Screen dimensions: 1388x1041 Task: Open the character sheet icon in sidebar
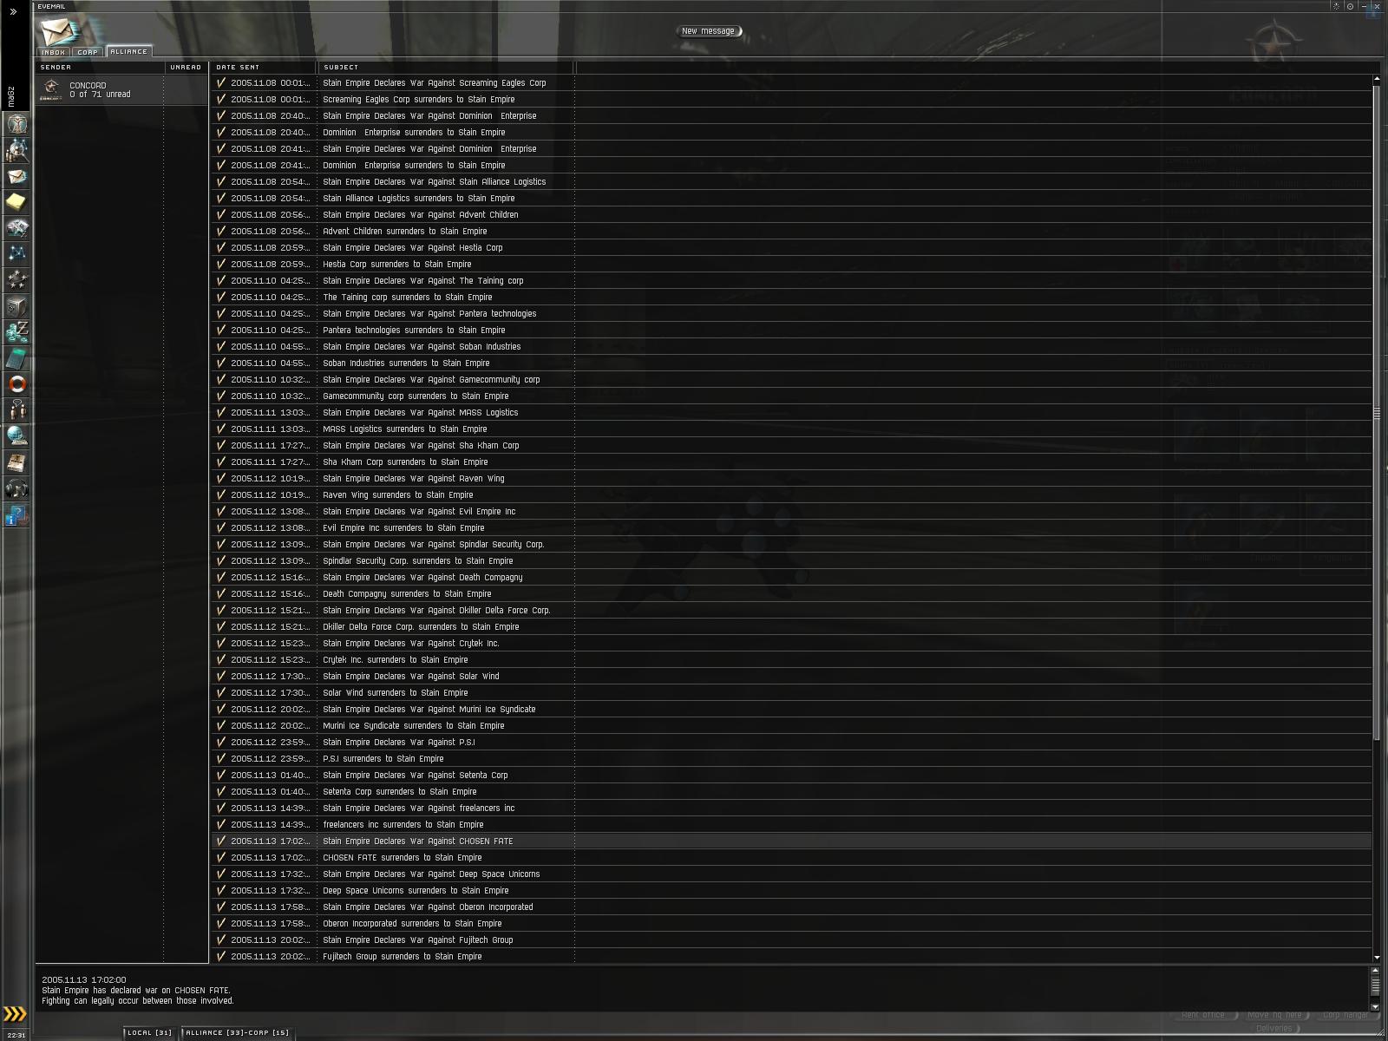[x=16, y=124]
